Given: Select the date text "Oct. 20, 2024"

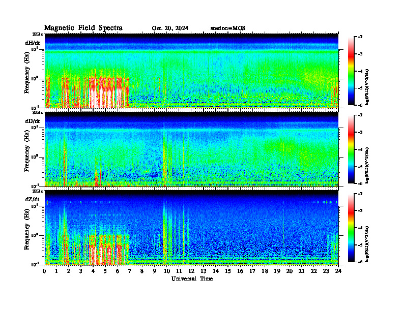Looking at the screenshot, I should [x=170, y=28].
